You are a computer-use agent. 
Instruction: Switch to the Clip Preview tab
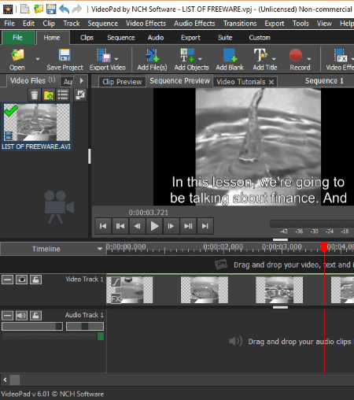coord(122,82)
